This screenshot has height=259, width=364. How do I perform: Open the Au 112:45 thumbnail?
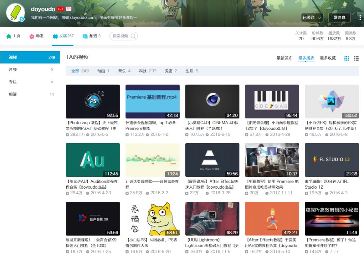[x=93, y=160]
